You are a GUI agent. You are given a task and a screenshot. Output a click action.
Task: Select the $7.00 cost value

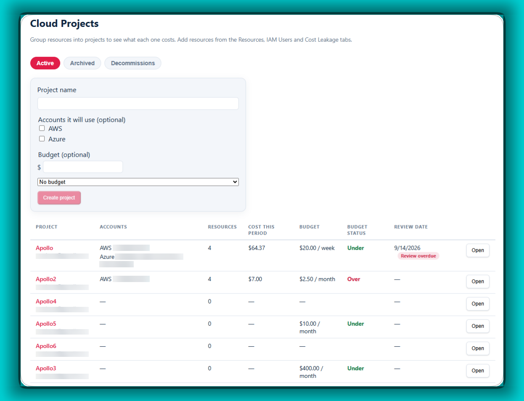coord(255,279)
